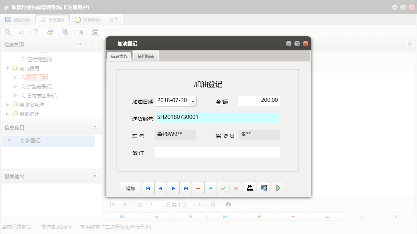Collapse the 信息管理 panel with the chevron
This screenshot has height=234, width=417.
click(80, 44)
